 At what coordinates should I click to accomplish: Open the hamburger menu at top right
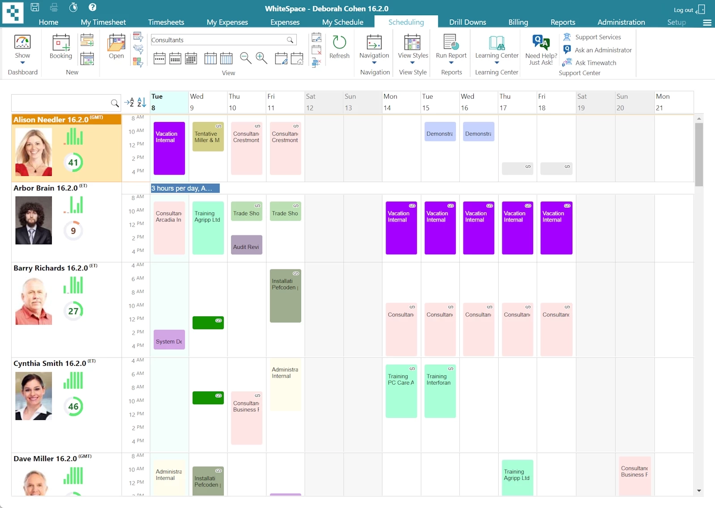[x=707, y=22]
